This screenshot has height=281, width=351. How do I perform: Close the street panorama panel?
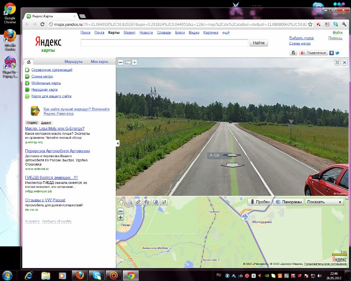[x=345, y=62]
